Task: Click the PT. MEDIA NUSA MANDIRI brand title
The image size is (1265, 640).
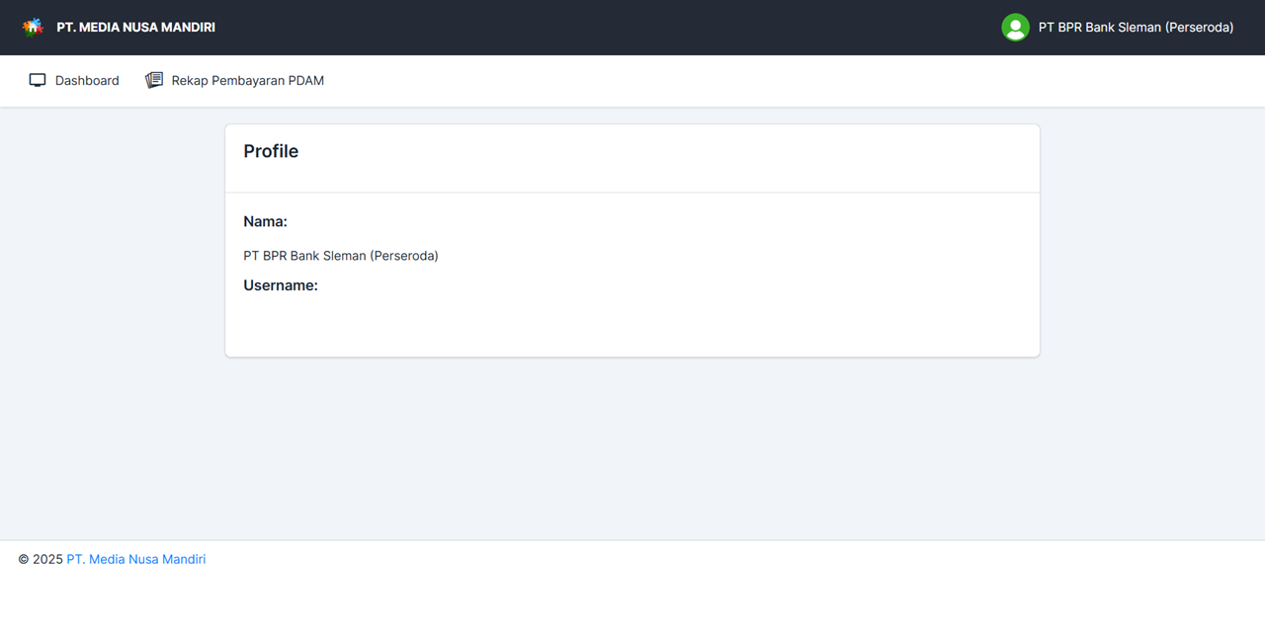Action: point(136,27)
